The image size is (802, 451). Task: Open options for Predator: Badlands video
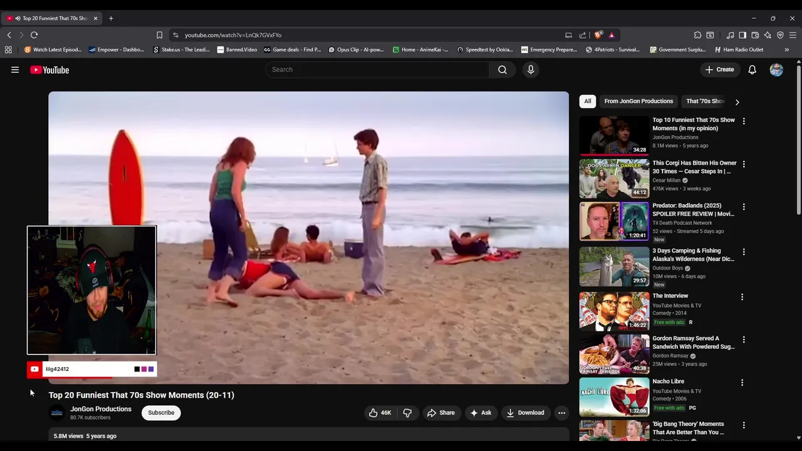click(x=744, y=207)
